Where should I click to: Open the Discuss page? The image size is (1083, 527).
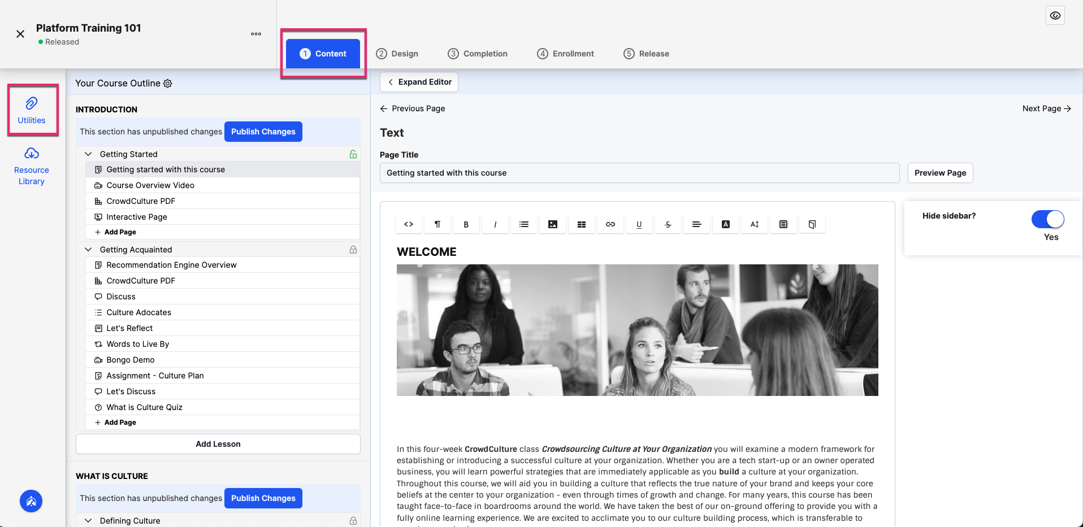(223, 297)
